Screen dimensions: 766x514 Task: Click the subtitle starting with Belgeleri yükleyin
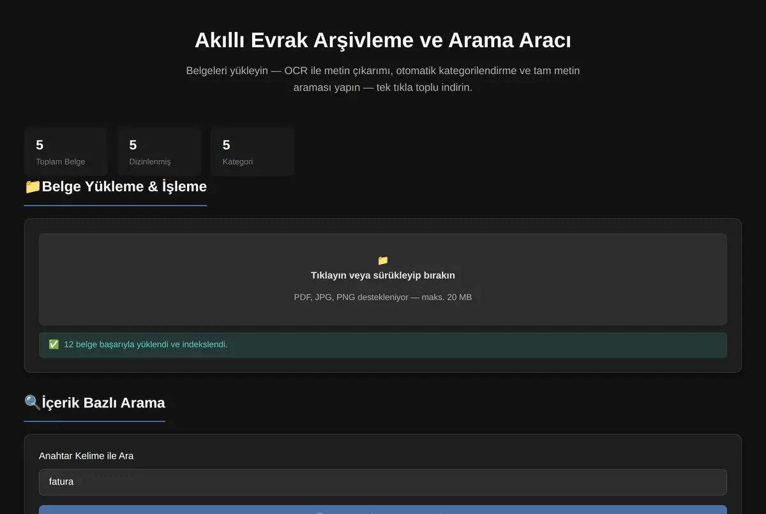383,79
